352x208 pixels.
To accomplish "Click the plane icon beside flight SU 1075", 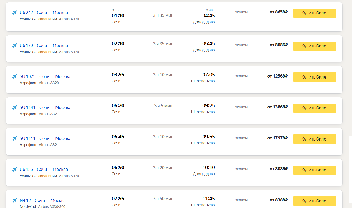I will [x=15, y=77].
